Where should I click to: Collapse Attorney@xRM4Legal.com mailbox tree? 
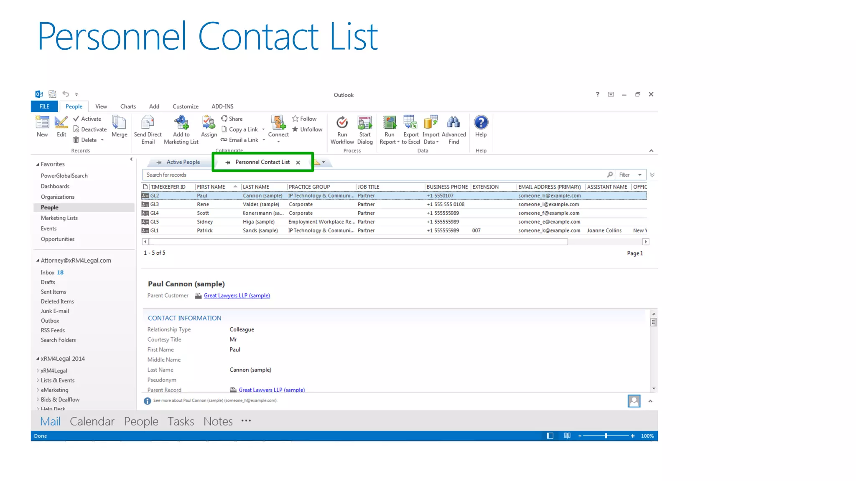pyautogui.click(x=38, y=260)
